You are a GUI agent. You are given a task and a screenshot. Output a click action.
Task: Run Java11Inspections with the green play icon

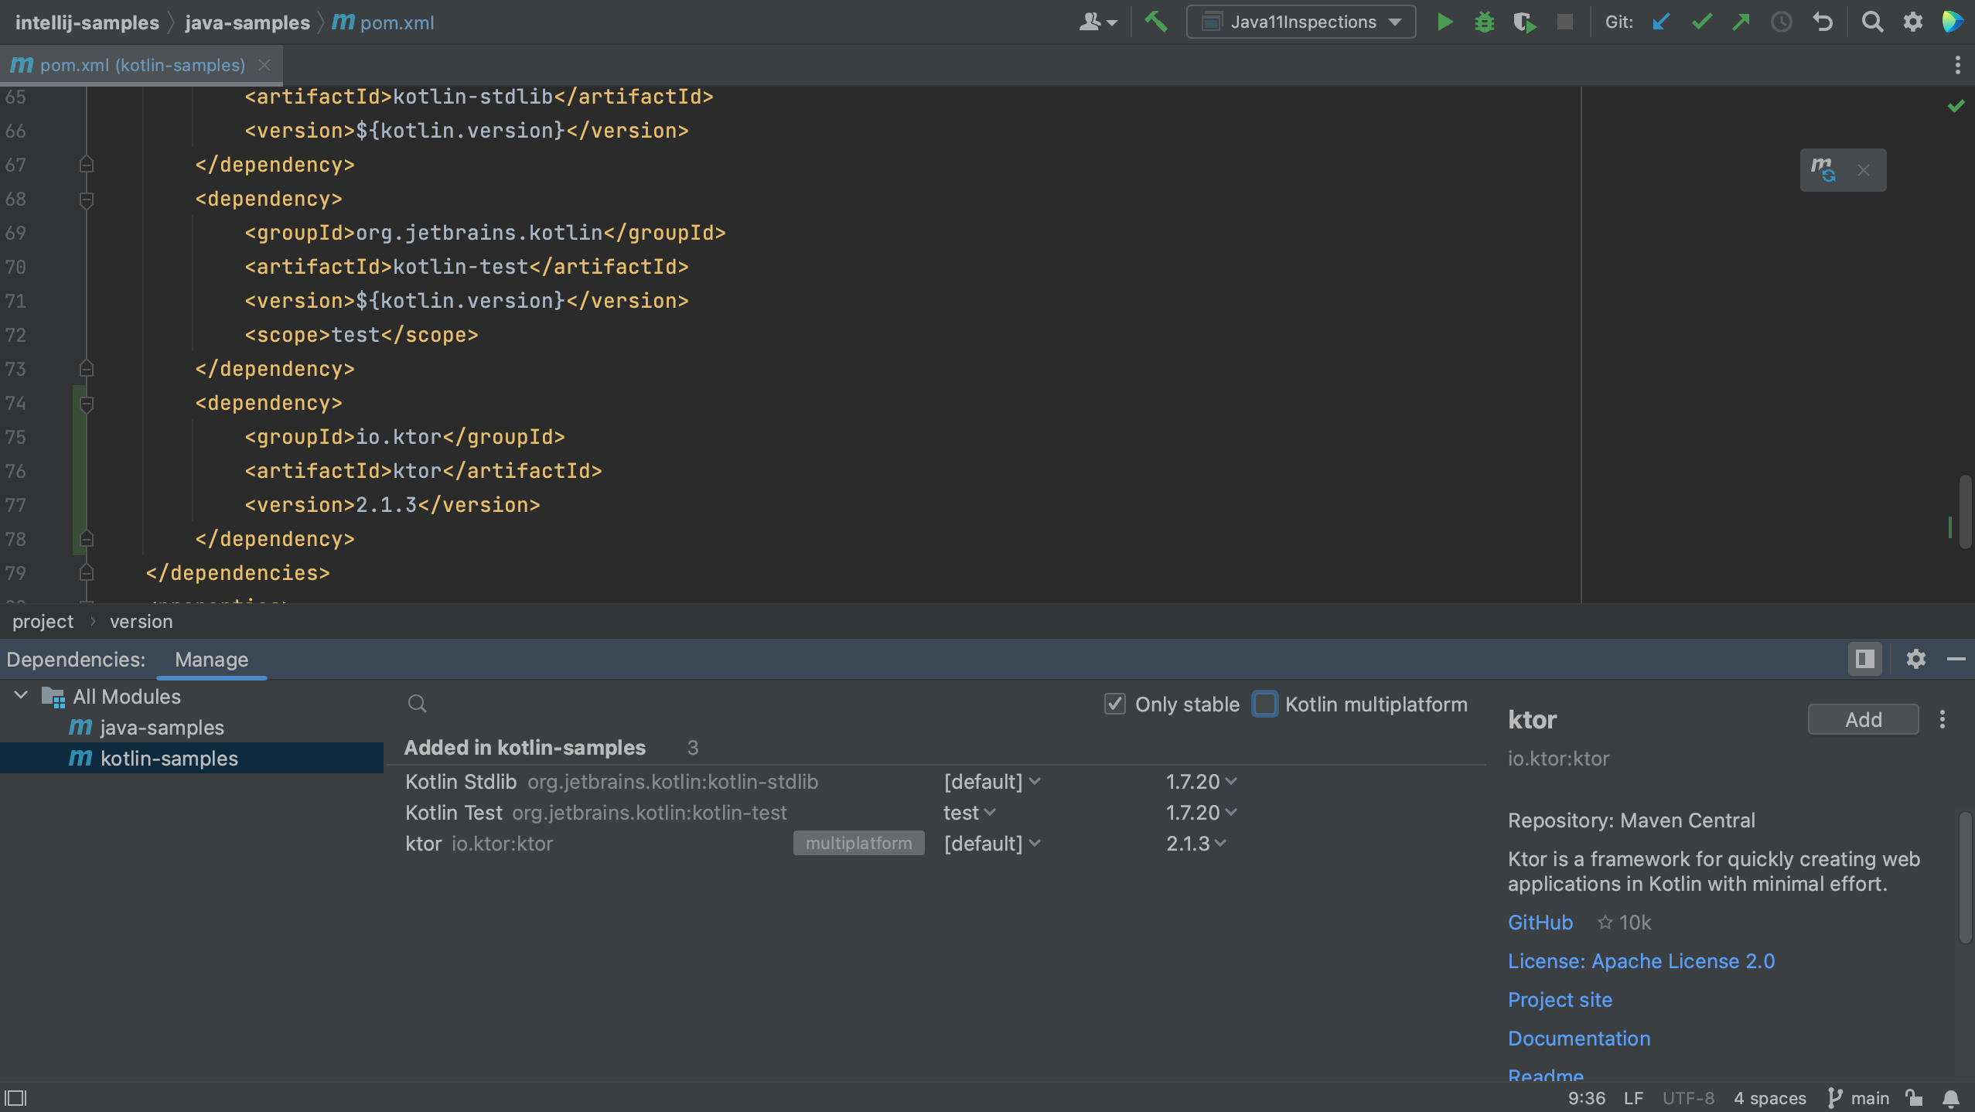tap(1445, 22)
